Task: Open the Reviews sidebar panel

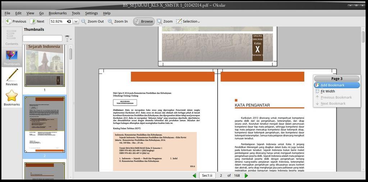Action: tap(11, 77)
